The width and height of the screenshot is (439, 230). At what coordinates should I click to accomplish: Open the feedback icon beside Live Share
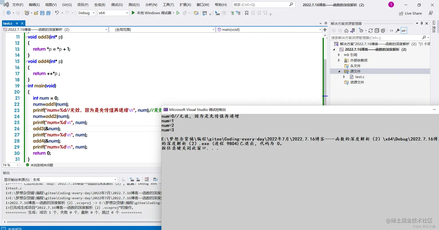(431, 13)
